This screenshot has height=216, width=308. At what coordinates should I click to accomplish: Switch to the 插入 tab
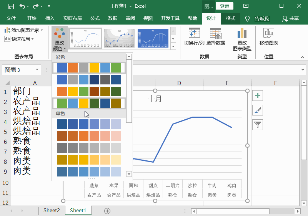click(x=50, y=18)
